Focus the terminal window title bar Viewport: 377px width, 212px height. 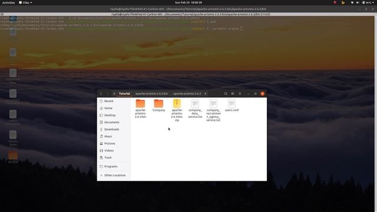(188, 9)
